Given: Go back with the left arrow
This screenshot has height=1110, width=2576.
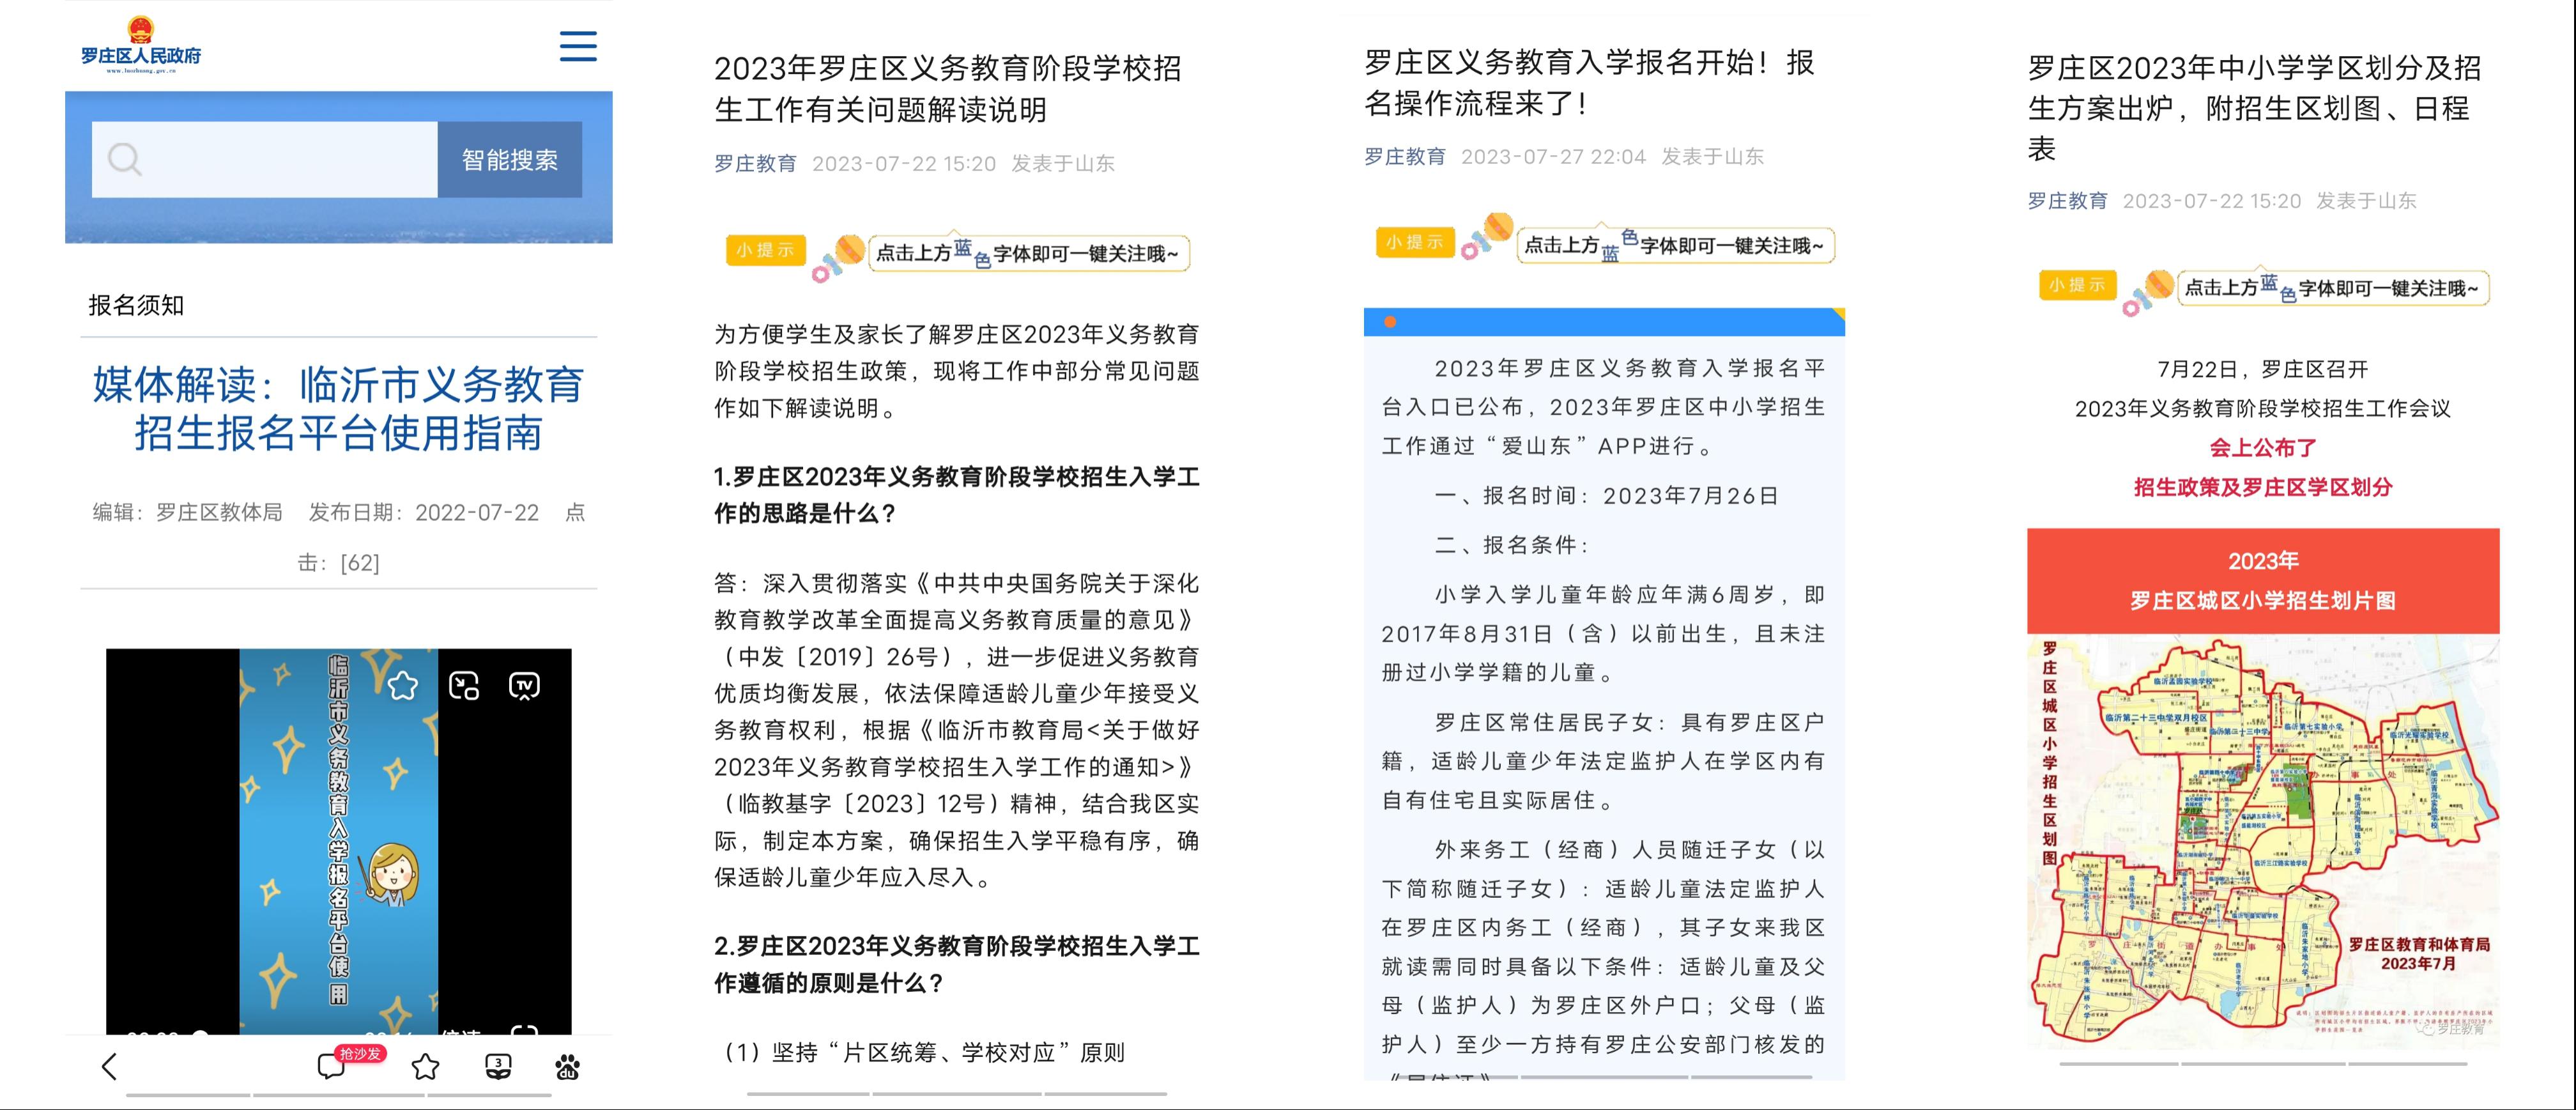Looking at the screenshot, I should (110, 1067).
